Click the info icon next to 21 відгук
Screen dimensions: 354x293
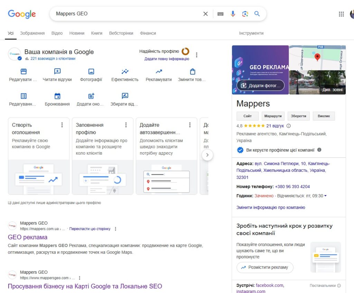coord(289,126)
